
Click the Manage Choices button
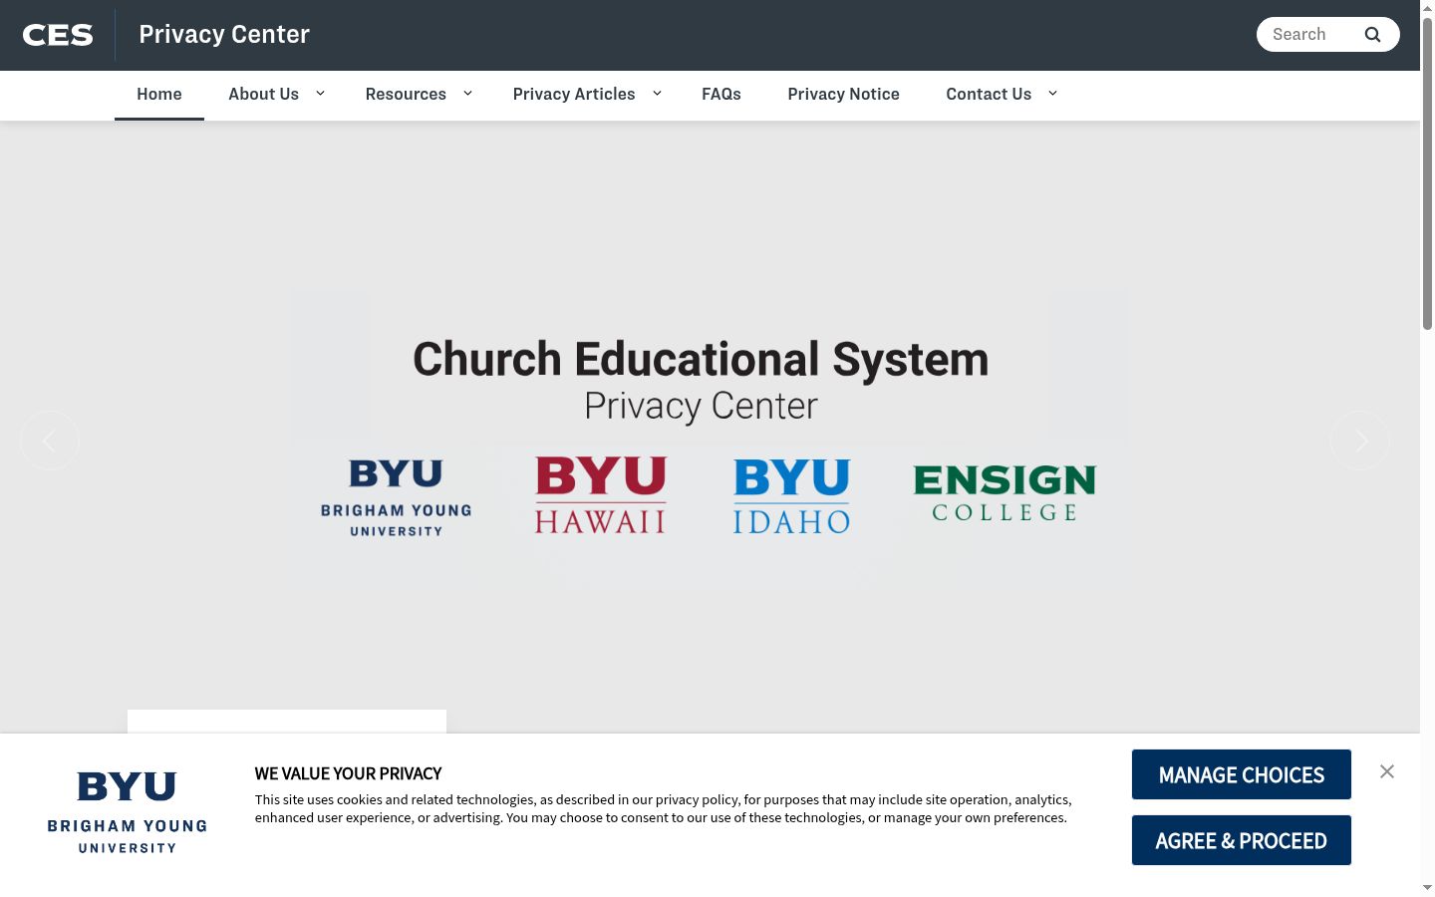1242,774
